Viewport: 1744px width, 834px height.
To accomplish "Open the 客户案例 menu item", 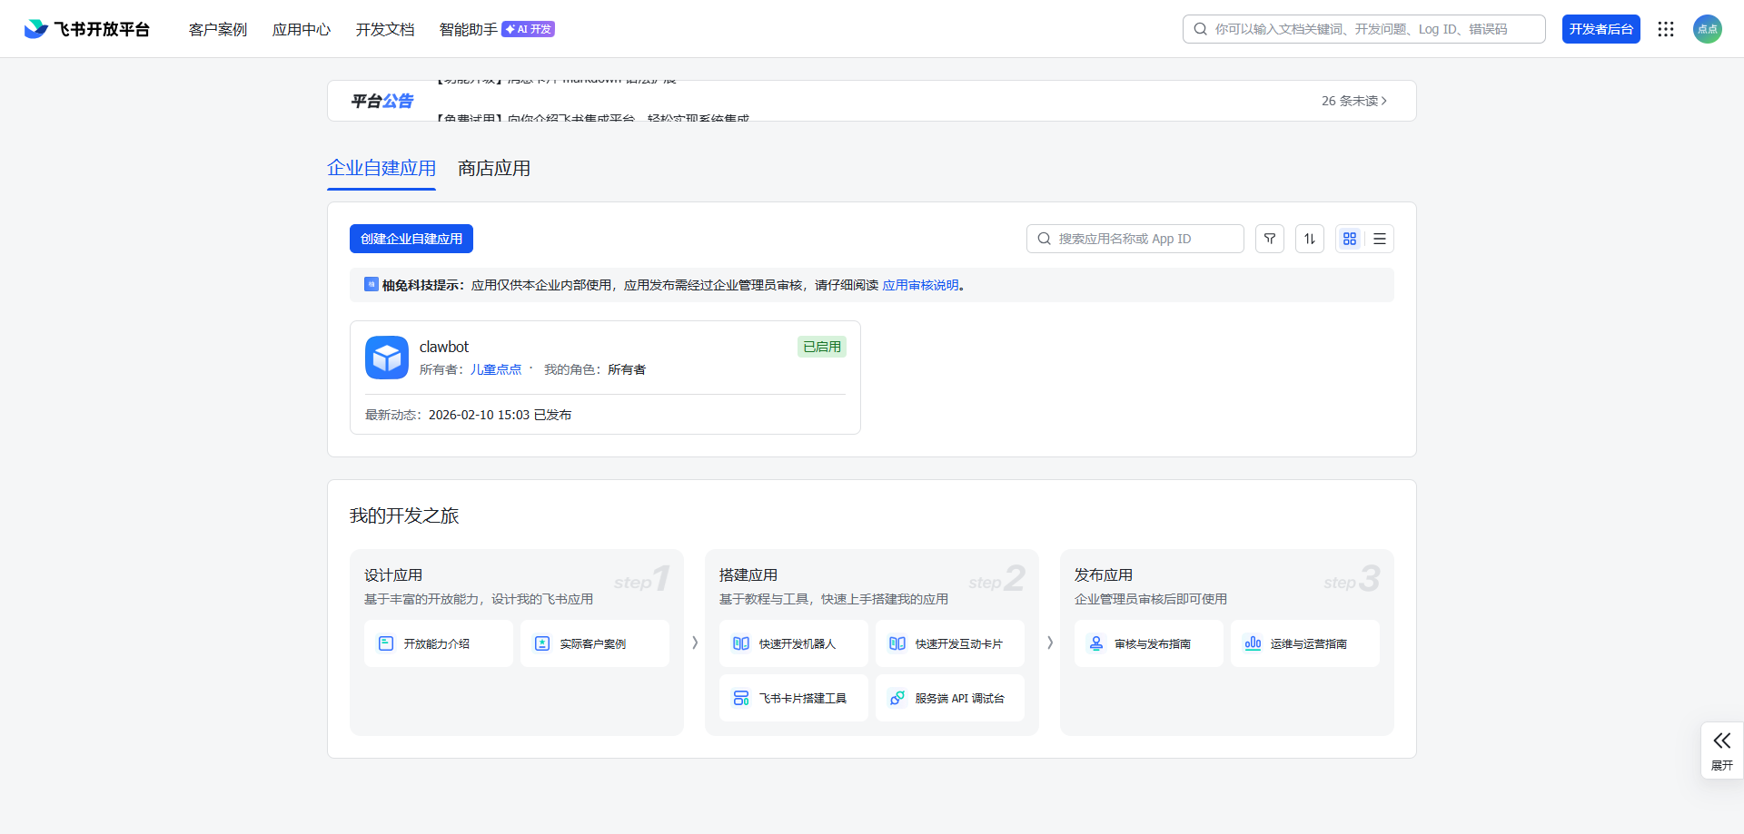I will pos(218,29).
